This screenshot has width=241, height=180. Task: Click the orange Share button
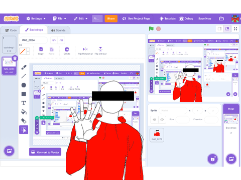[111, 18]
